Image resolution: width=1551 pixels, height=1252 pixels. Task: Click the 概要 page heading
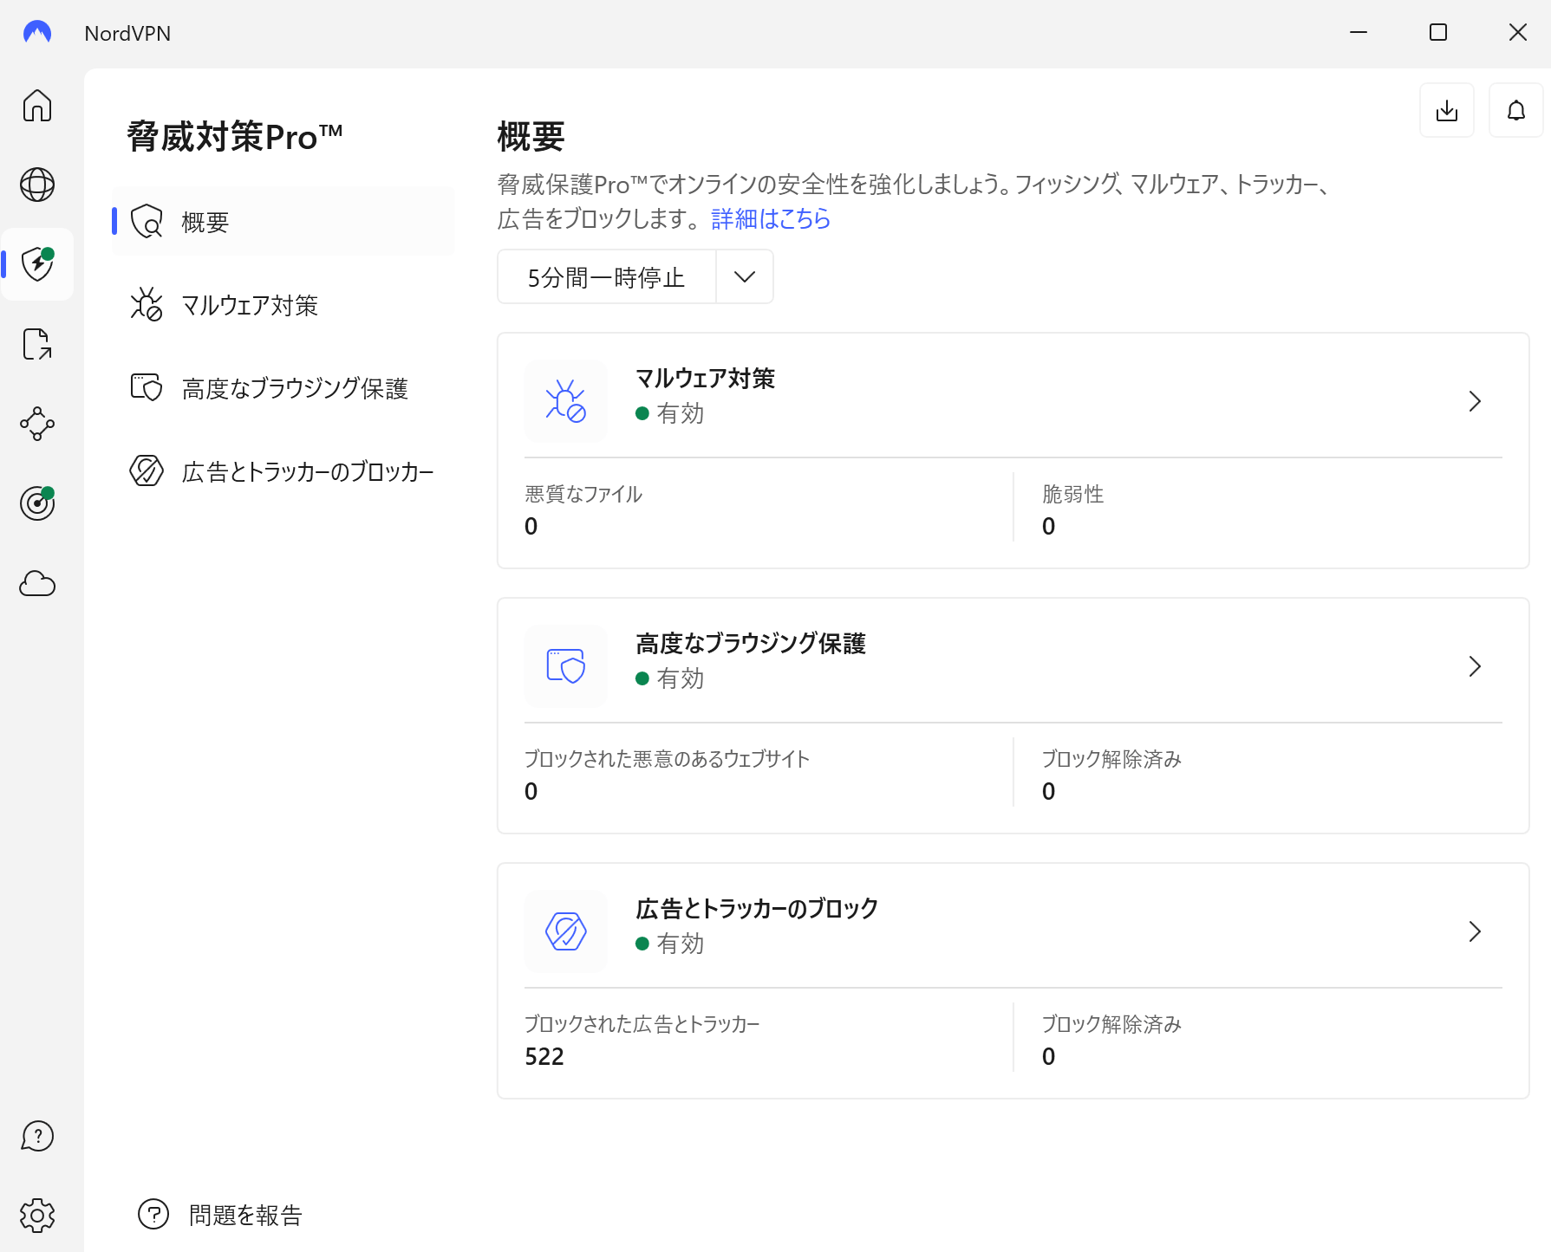pos(531,137)
